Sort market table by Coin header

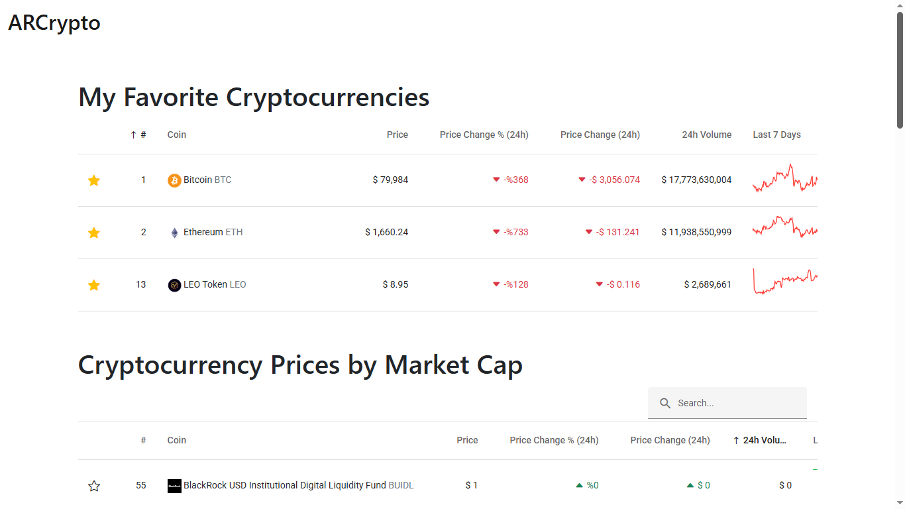177,441
